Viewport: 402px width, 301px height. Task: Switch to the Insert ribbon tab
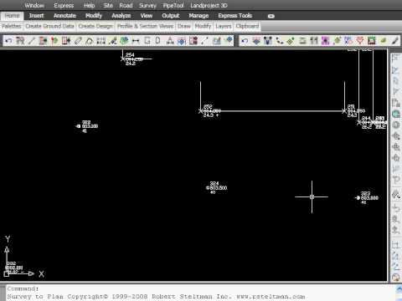pos(36,16)
